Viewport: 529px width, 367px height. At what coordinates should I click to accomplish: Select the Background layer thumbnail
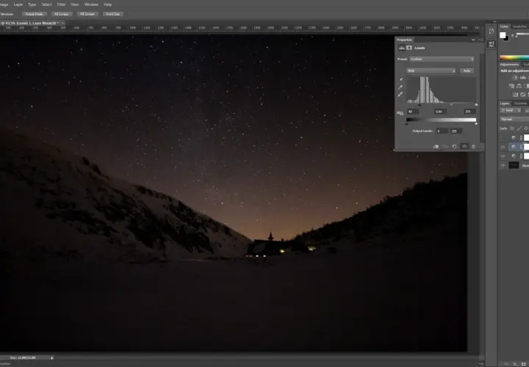pos(514,165)
